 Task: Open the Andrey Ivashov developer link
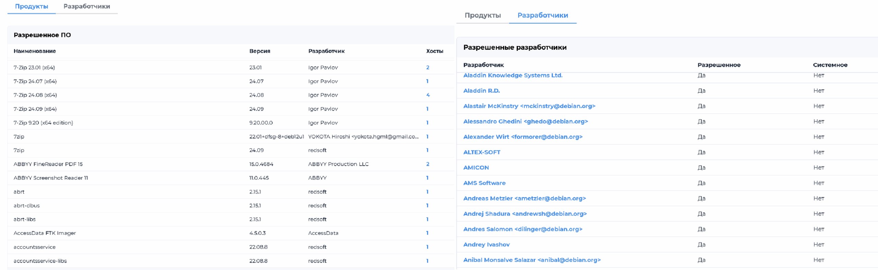486,245
